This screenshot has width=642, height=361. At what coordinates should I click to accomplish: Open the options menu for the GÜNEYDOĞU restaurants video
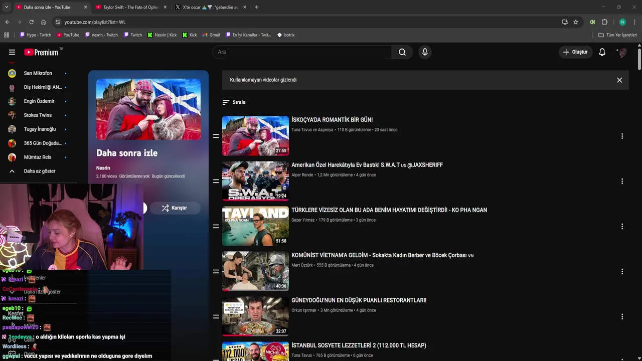622,316
